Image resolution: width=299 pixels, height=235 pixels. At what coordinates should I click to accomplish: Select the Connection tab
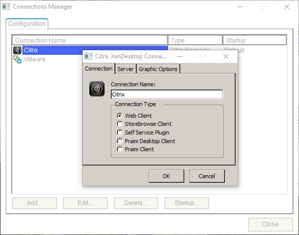99,69
